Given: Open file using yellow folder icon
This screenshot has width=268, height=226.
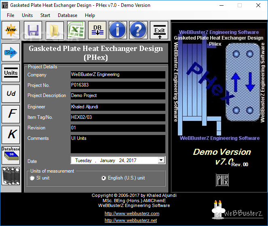Looking at the screenshot, I should (x=55, y=30).
